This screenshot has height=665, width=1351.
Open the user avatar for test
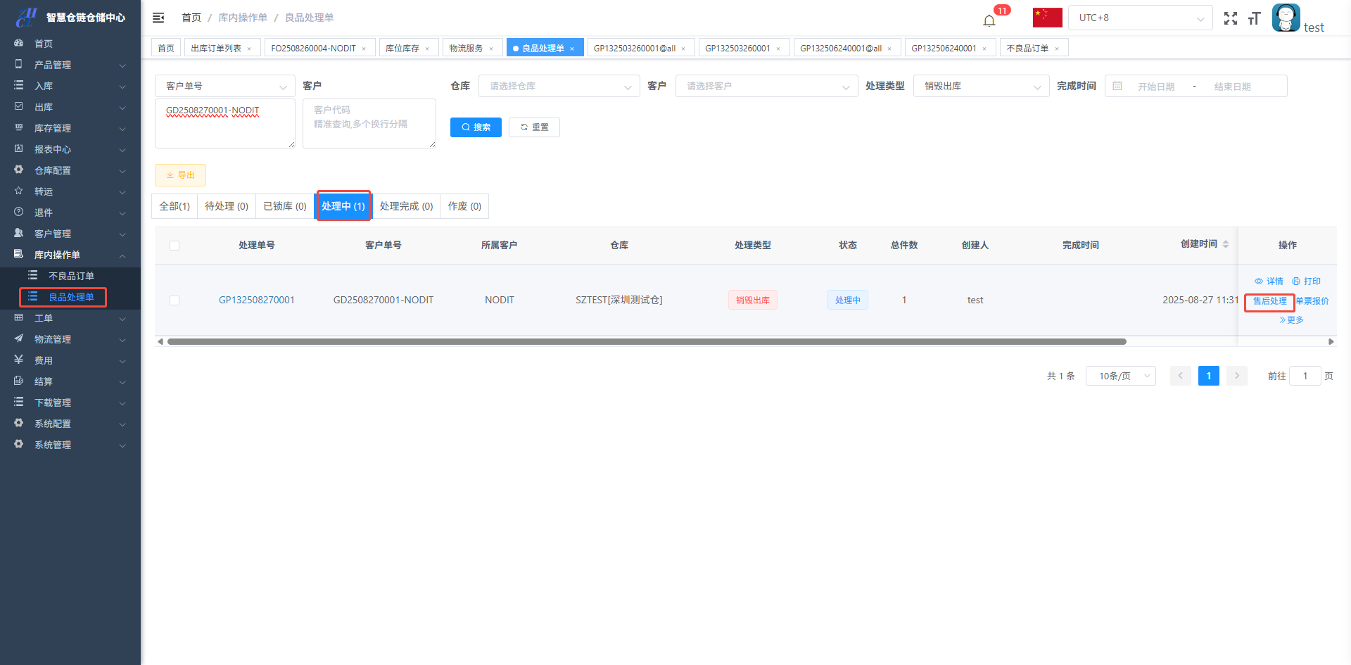[1286, 18]
